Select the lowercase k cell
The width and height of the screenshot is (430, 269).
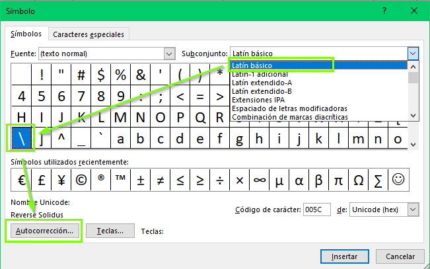[x=318, y=137]
